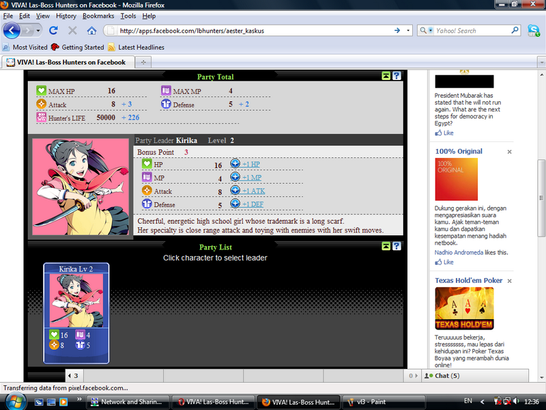546x410 pixels.
Task: Click the address bar Go arrow
Action: tap(397, 31)
